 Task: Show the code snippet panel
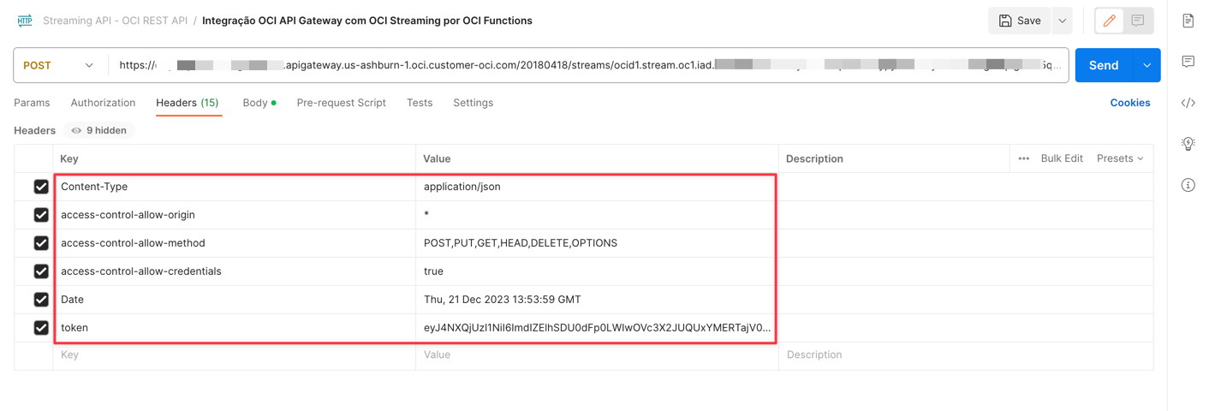[1188, 103]
